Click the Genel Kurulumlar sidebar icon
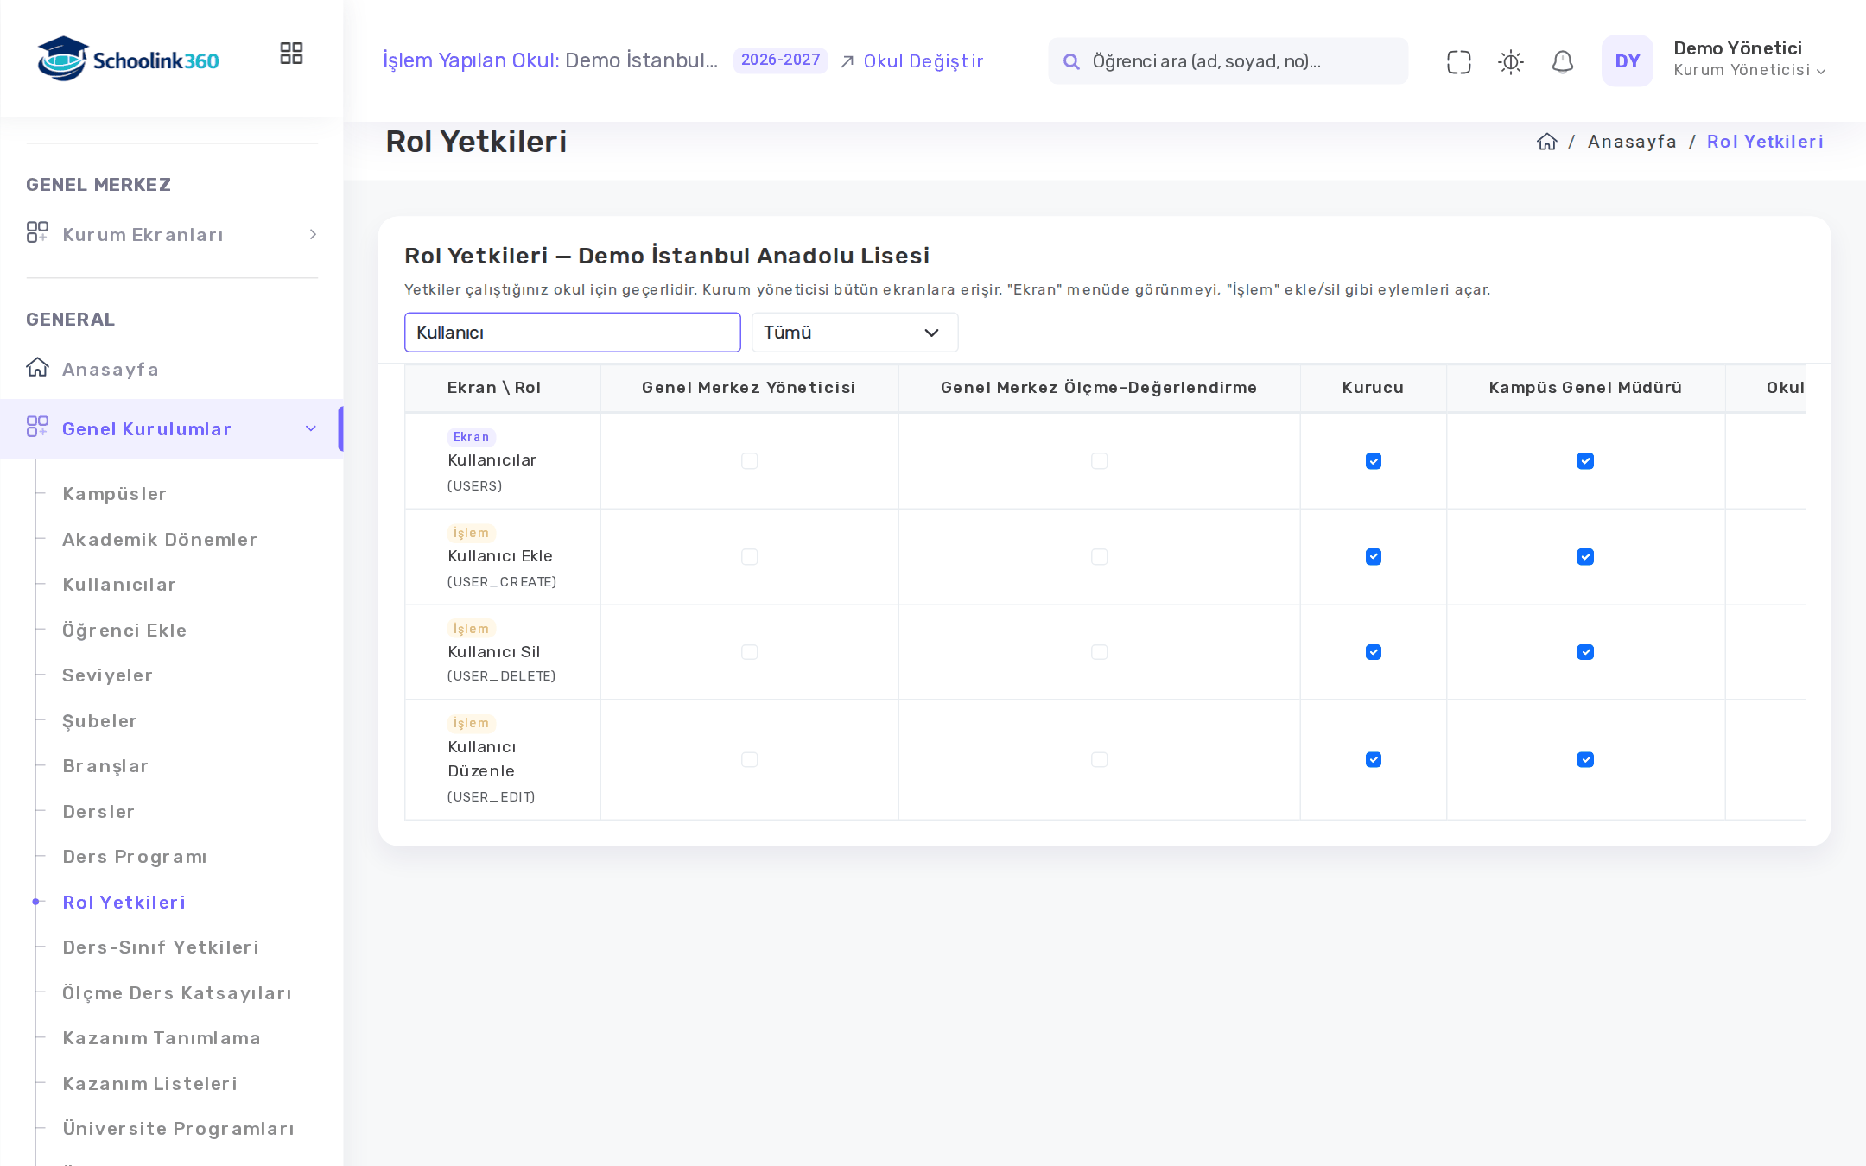1866x1166 pixels. click(x=37, y=427)
